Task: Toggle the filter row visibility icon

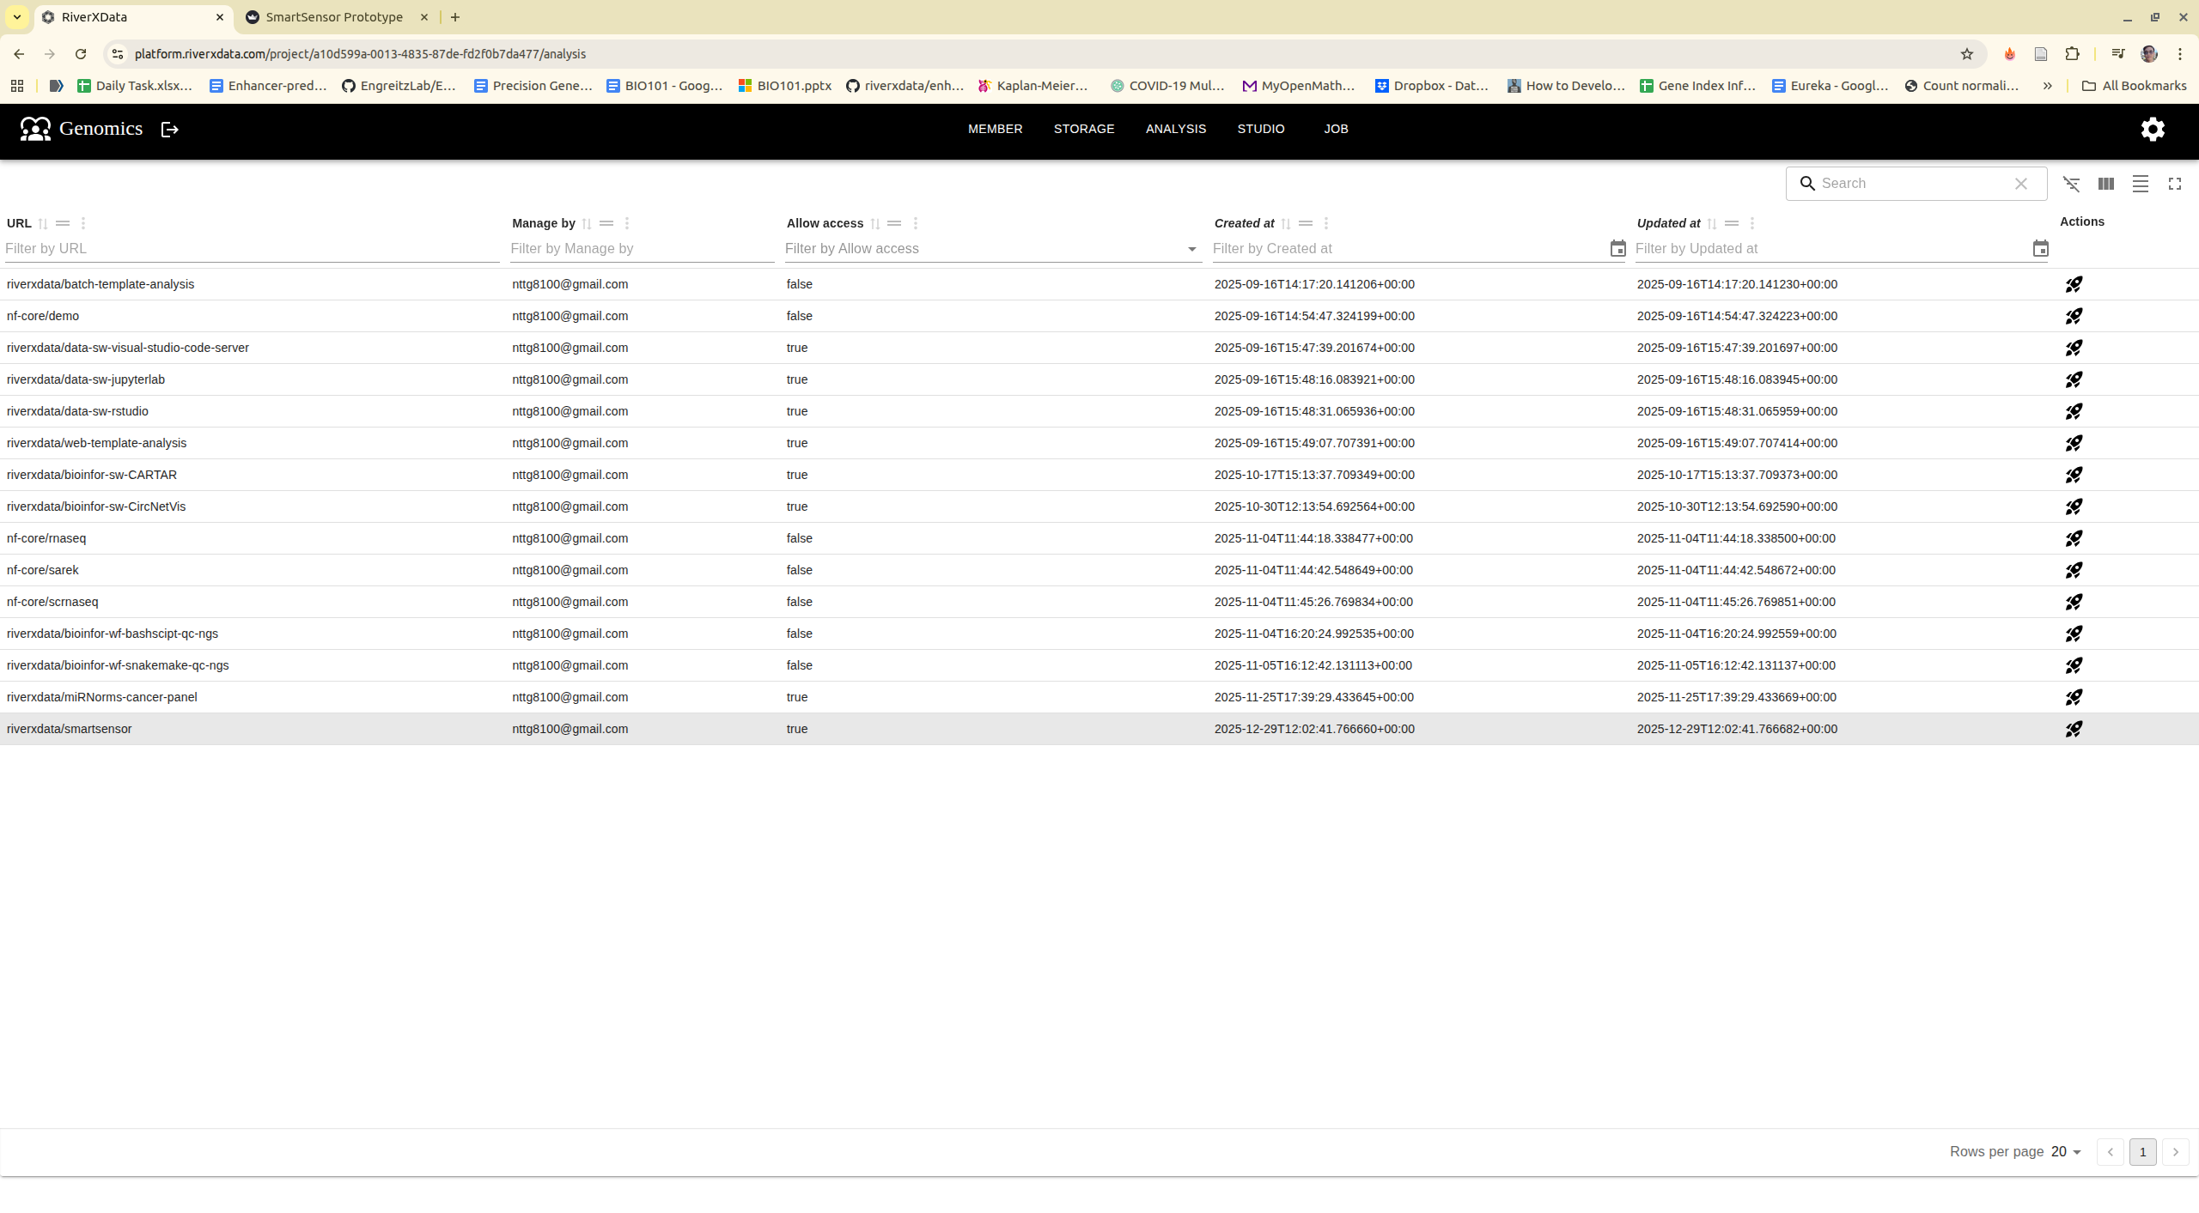Action: pyautogui.click(x=2071, y=184)
